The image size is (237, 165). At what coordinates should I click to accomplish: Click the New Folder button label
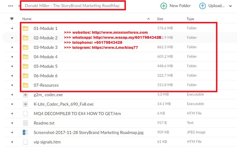pos(180,6)
